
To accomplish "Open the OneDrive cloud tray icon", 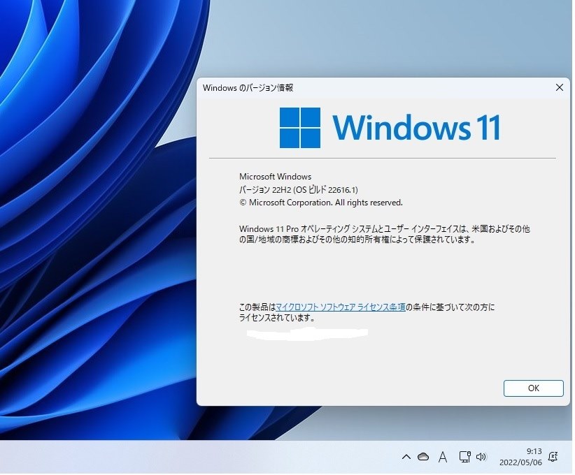I will [423, 457].
